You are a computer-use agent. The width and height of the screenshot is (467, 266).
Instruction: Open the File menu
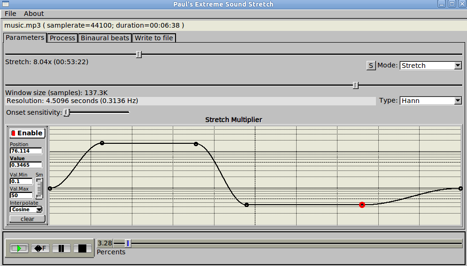click(10, 14)
